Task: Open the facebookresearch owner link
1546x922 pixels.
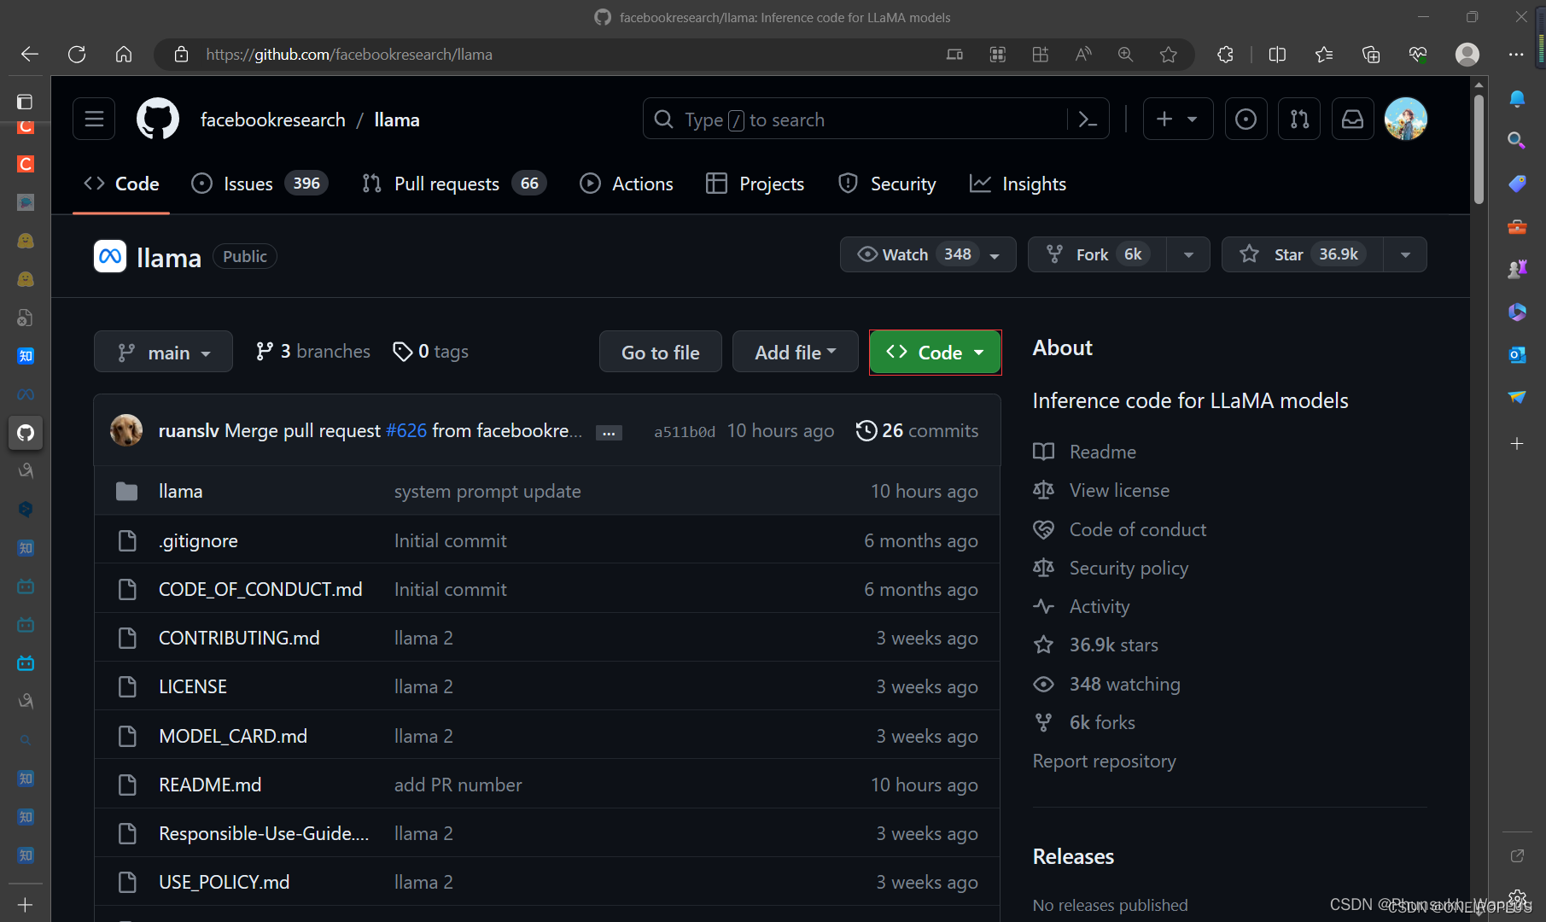Action: click(273, 120)
